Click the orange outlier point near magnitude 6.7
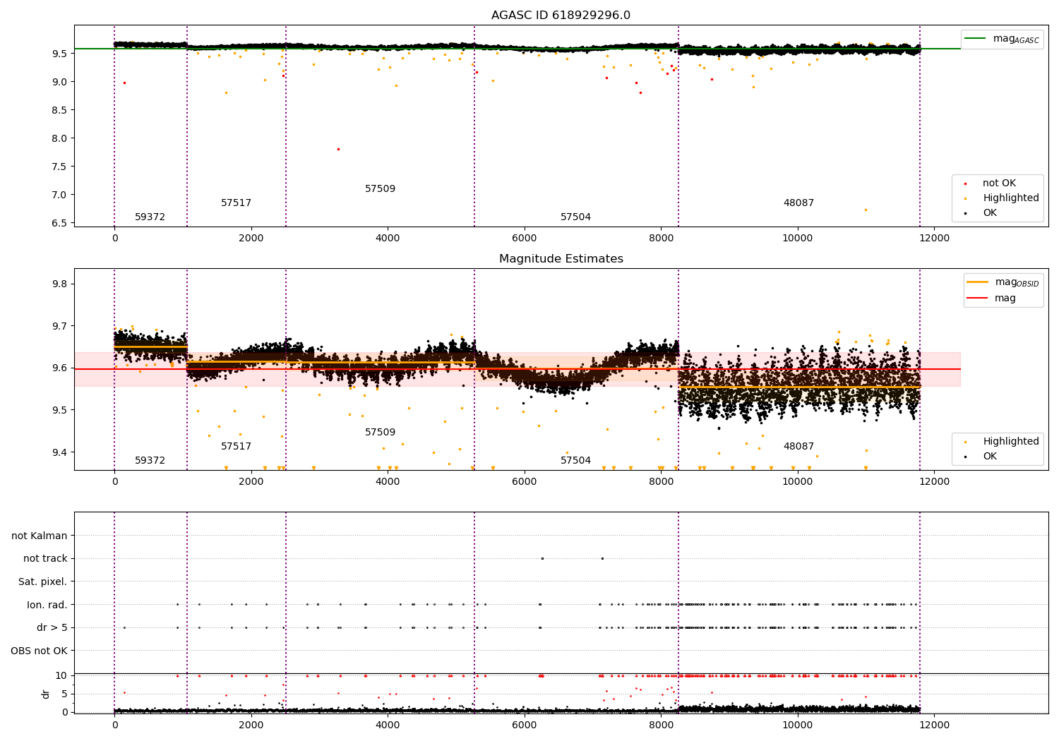 pos(866,210)
